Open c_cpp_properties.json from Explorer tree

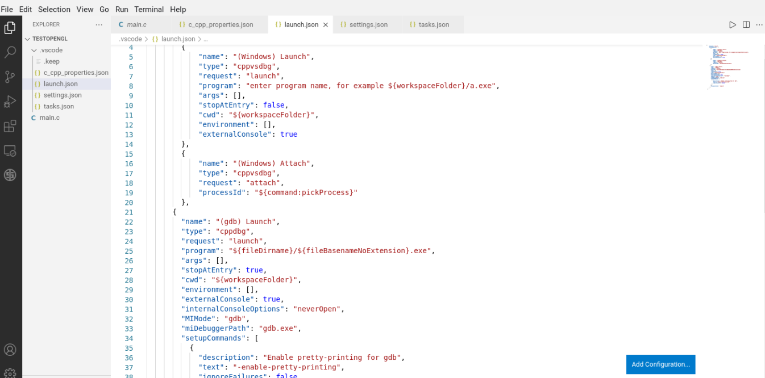66,73
